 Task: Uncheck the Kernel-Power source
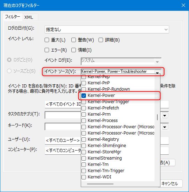(84, 95)
